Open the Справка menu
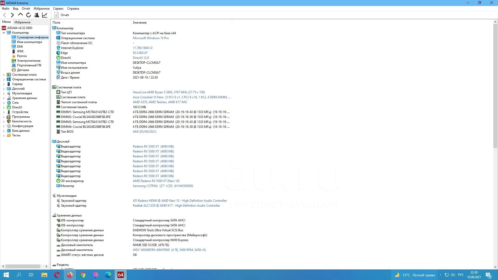This screenshot has height=280, width=498. point(73,9)
